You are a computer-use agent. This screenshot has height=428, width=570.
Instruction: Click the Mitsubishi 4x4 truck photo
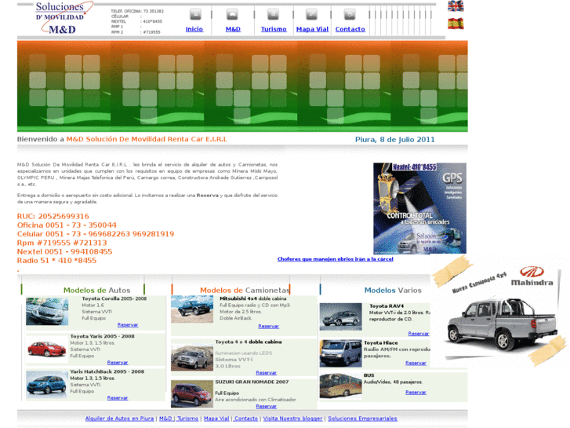point(192,309)
